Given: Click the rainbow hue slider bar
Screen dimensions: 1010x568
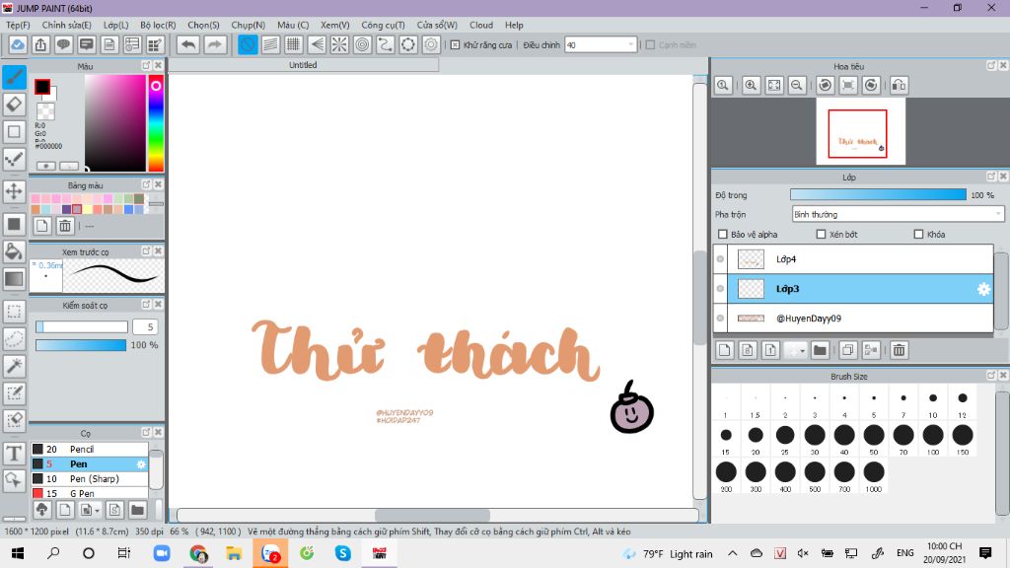Looking at the screenshot, I should point(156,123).
